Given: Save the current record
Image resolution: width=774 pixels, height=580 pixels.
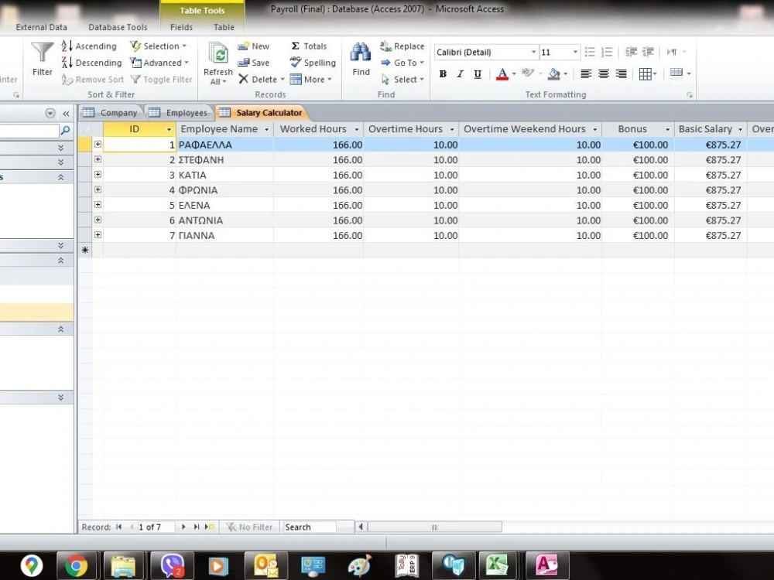Looking at the screenshot, I should pos(253,63).
